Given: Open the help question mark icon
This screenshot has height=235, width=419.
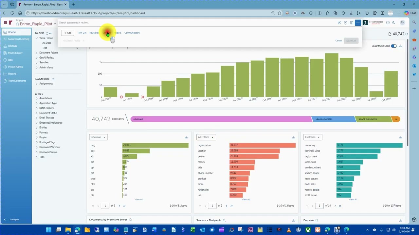Looking at the screenshot, I should tap(388, 23).
